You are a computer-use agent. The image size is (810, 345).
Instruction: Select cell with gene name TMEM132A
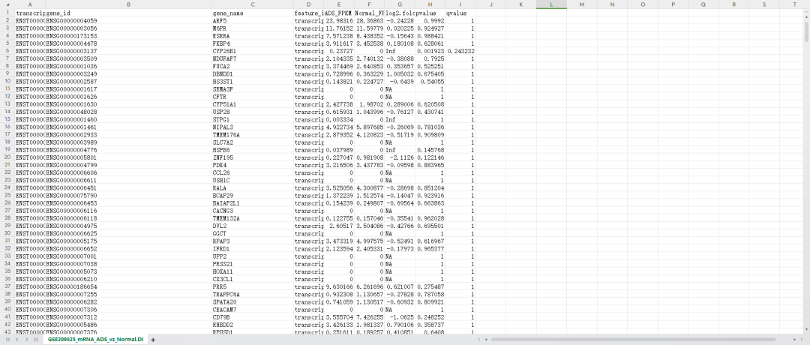[x=252, y=218]
